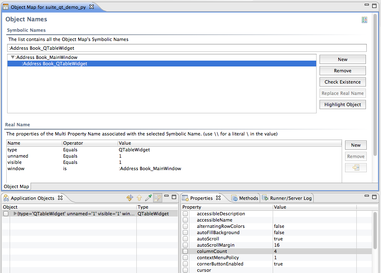
Task: Click the yellow up-arrow icon in Application Objects
Action: pos(139,198)
